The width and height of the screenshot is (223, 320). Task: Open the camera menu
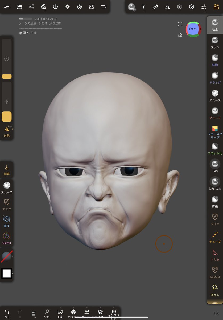click(104, 7)
